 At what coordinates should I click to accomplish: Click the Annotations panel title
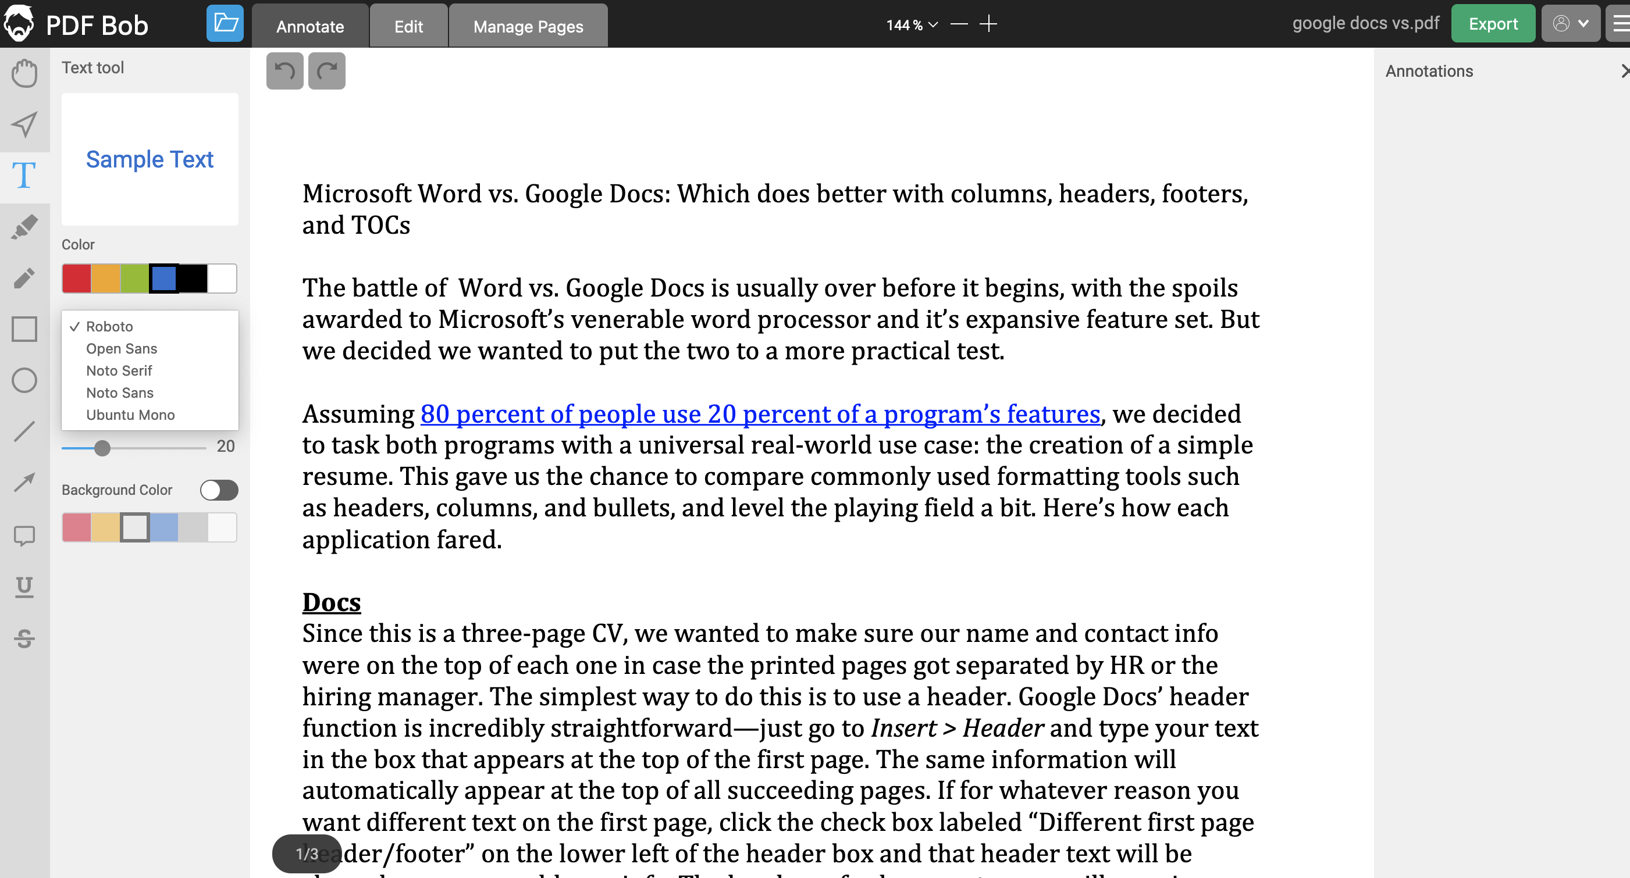click(1429, 71)
